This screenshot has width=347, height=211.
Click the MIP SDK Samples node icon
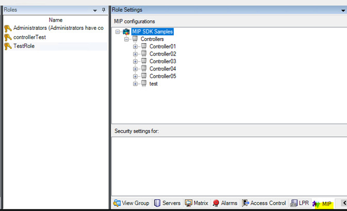point(126,32)
